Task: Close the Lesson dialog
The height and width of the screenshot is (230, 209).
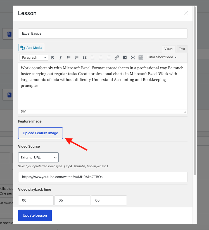Action: pyautogui.click(x=186, y=13)
